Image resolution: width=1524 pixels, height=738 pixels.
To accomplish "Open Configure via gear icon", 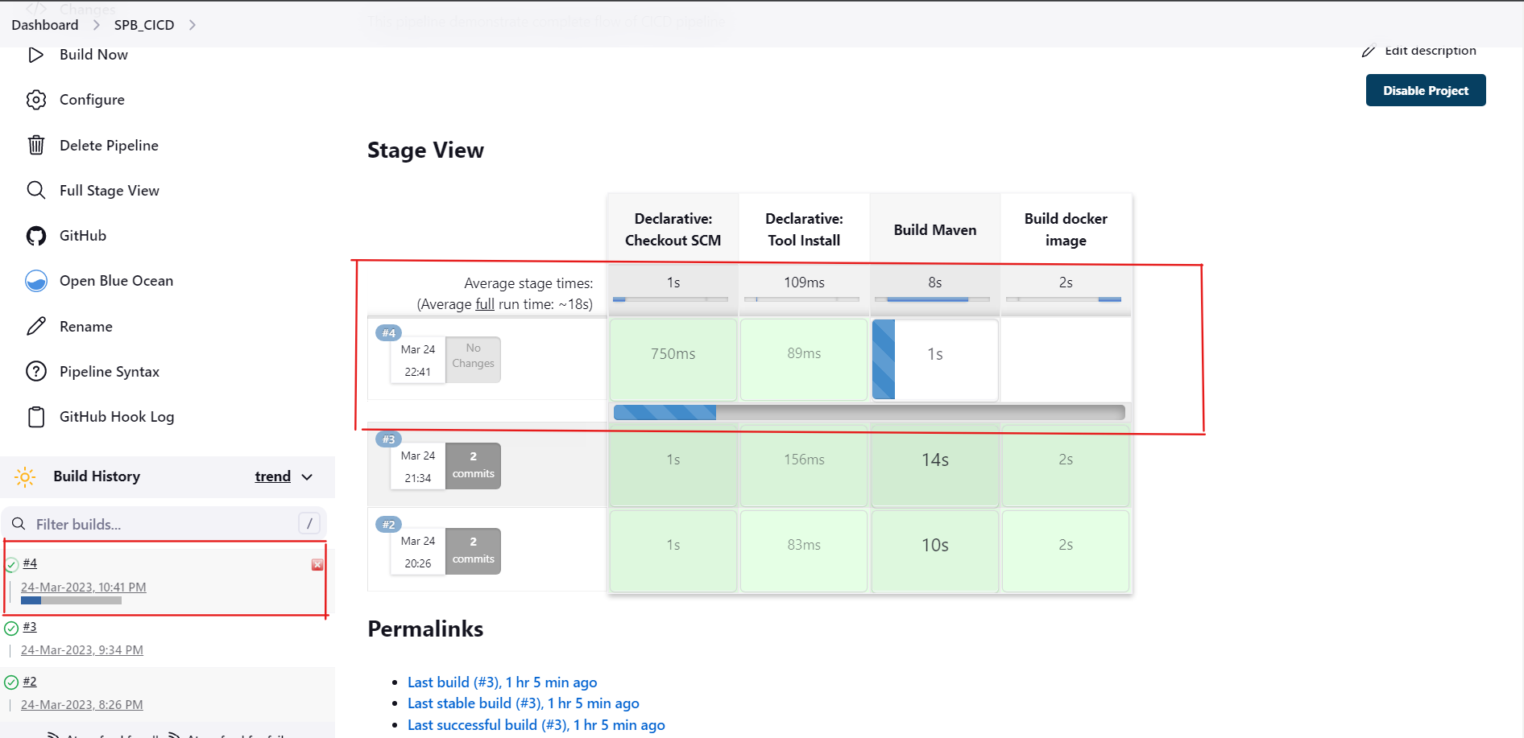I will (36, 100).
